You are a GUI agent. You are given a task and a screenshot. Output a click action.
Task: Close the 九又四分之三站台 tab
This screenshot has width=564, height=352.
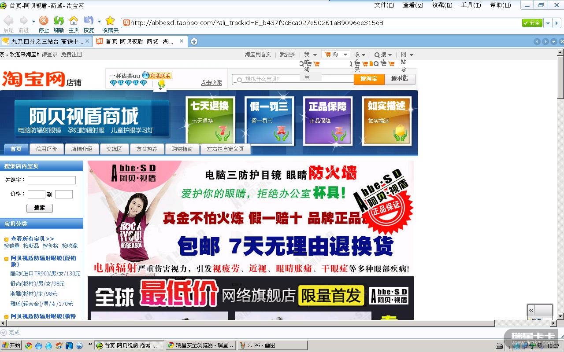(87, 41)
